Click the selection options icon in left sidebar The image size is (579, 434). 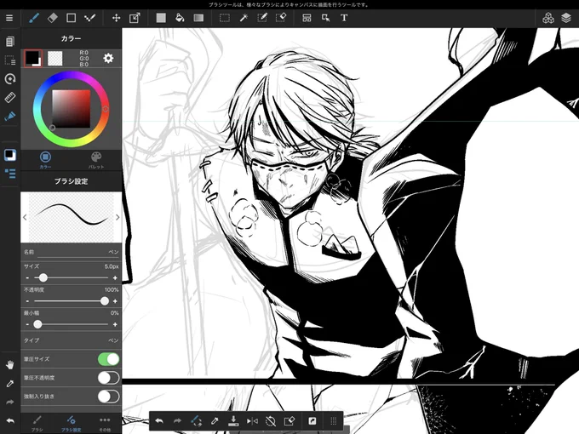click(10, 60)
